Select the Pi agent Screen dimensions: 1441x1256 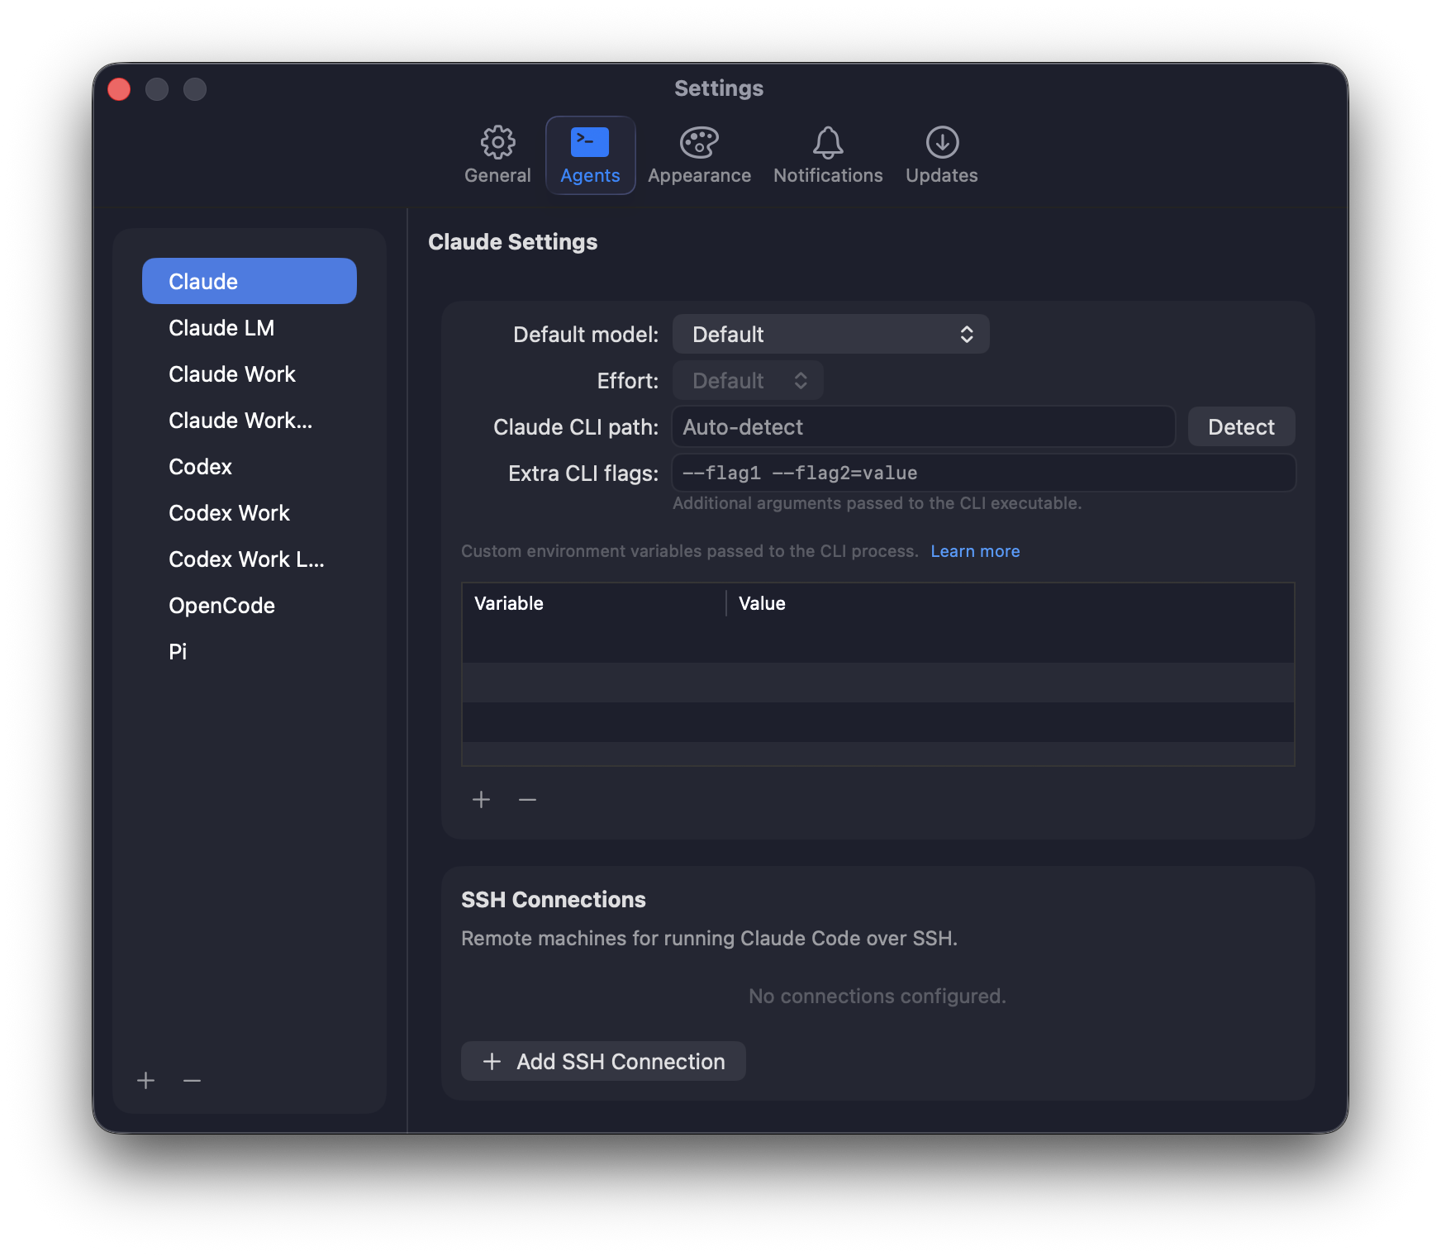coord(177,651)
